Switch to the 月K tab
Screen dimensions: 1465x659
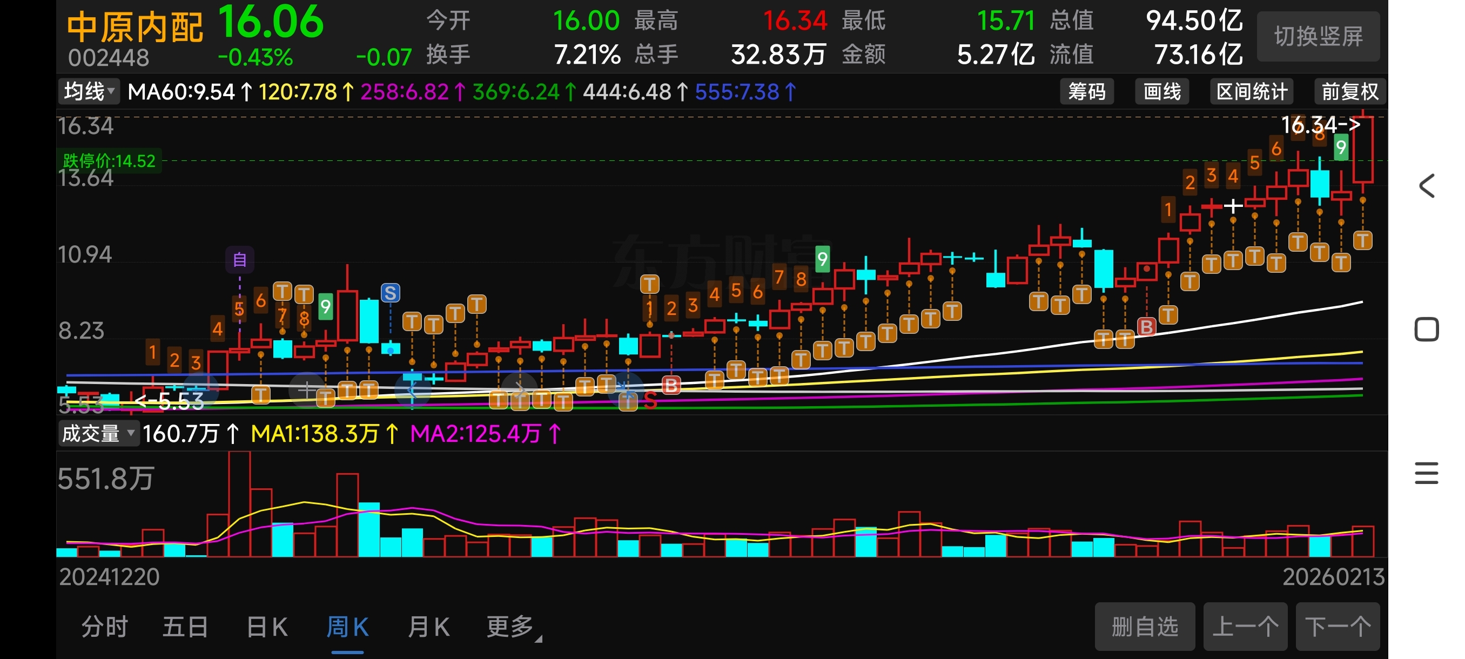pyautogui.click(x=428, y=627)
